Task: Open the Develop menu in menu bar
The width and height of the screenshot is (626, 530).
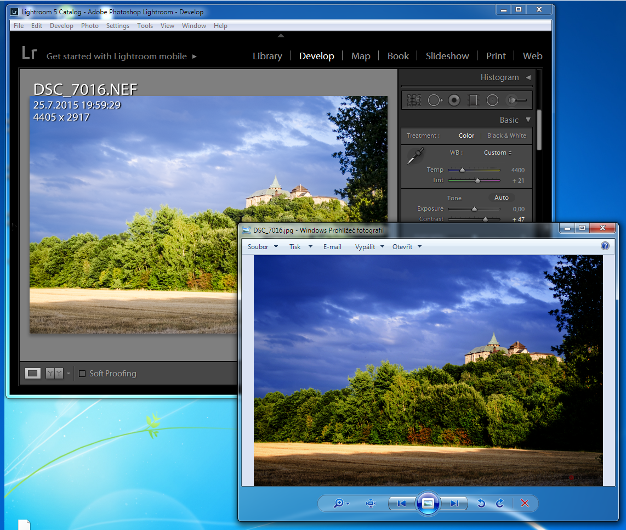Action: 61,26
